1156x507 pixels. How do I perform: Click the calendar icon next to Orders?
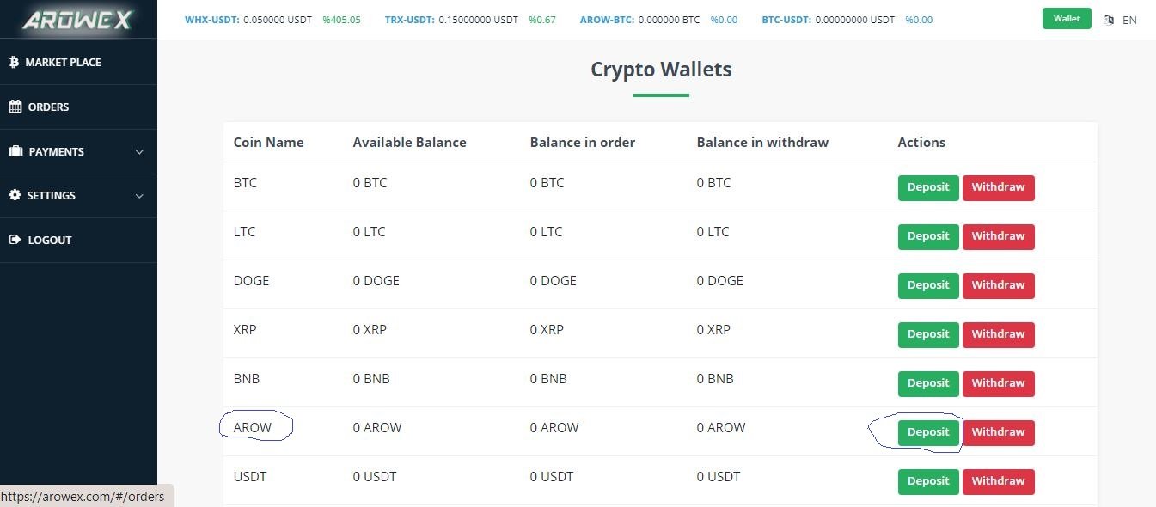[x=15, y=107]
